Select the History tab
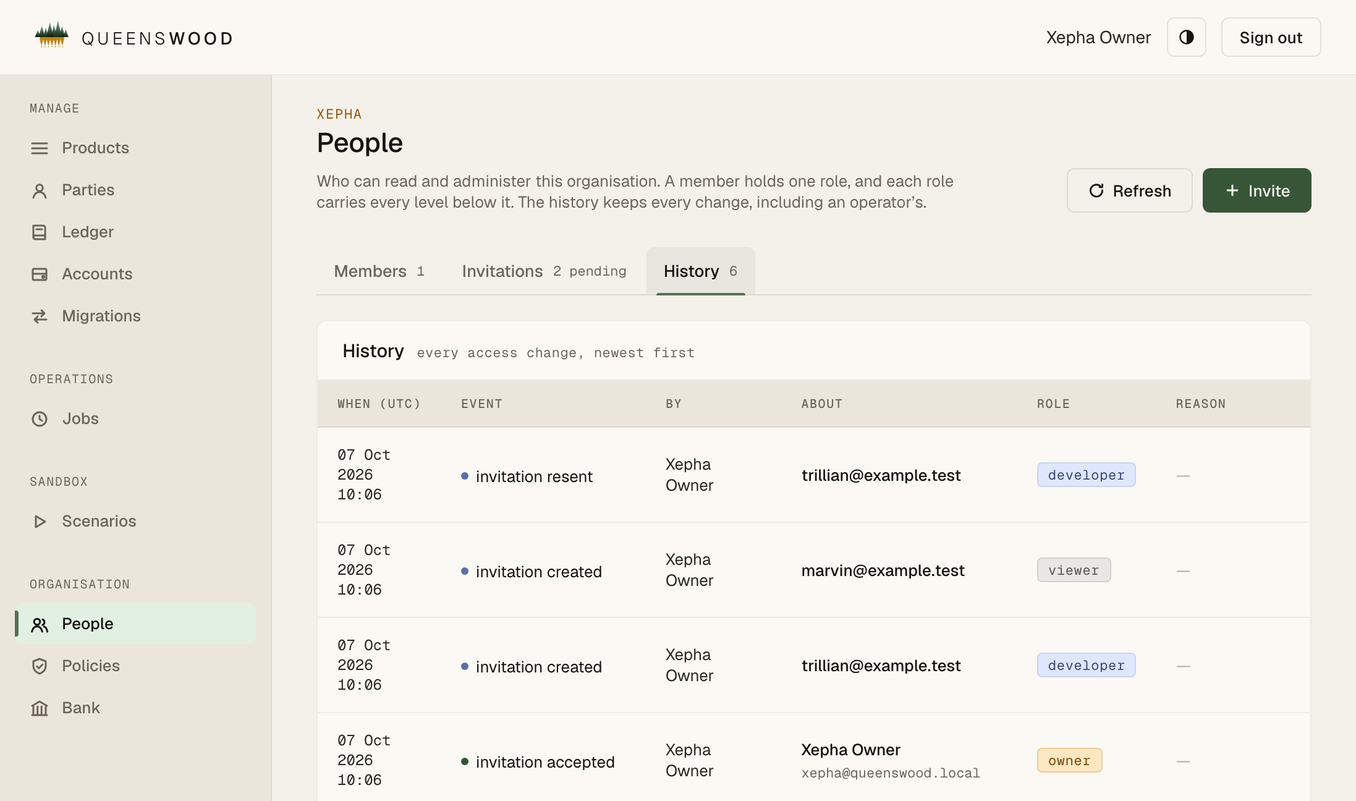The image size is (1356, 801). [x=700, y=271]
